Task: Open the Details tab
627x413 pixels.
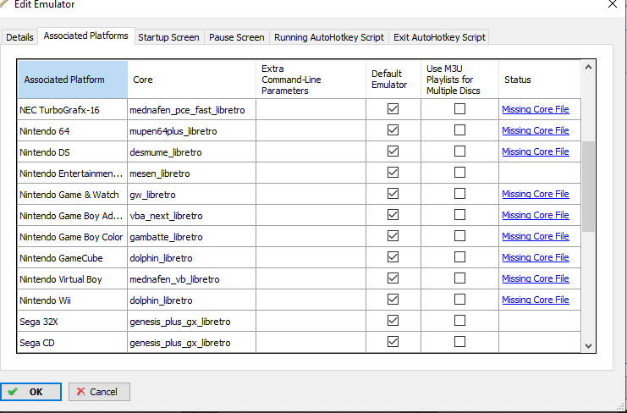Action: coord(19,37)
